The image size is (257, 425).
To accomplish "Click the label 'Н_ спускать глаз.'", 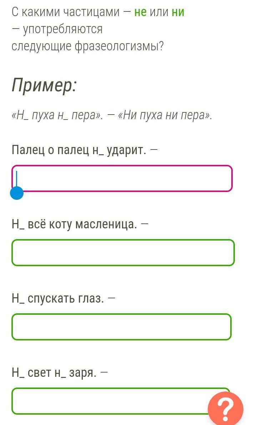I will click(x=58, y=298).
